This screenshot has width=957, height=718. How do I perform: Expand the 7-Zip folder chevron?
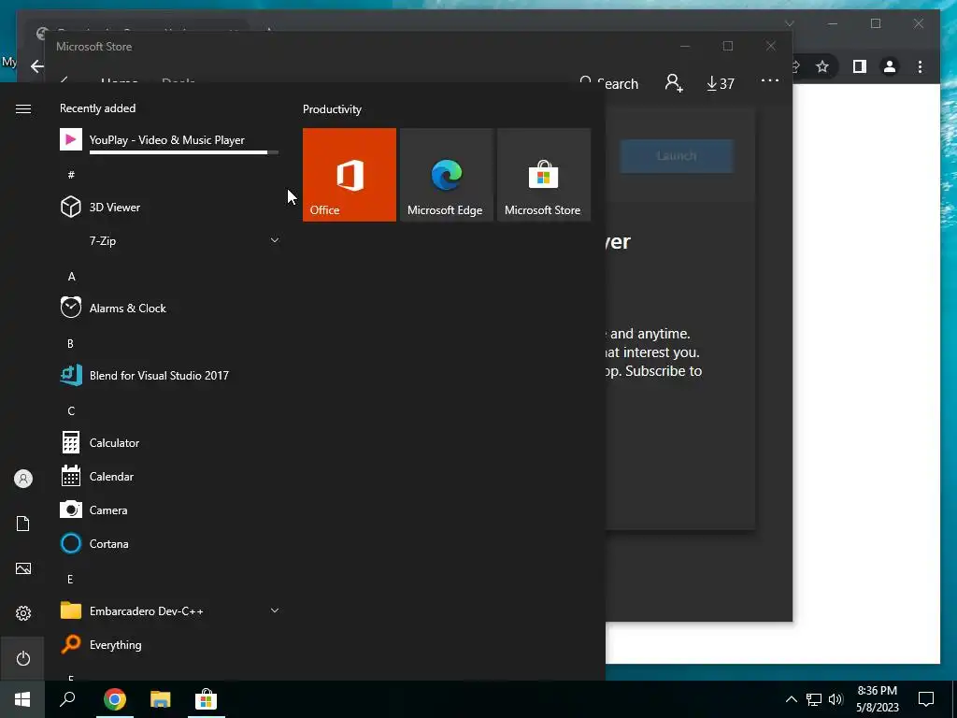click(x=275, y=240)
